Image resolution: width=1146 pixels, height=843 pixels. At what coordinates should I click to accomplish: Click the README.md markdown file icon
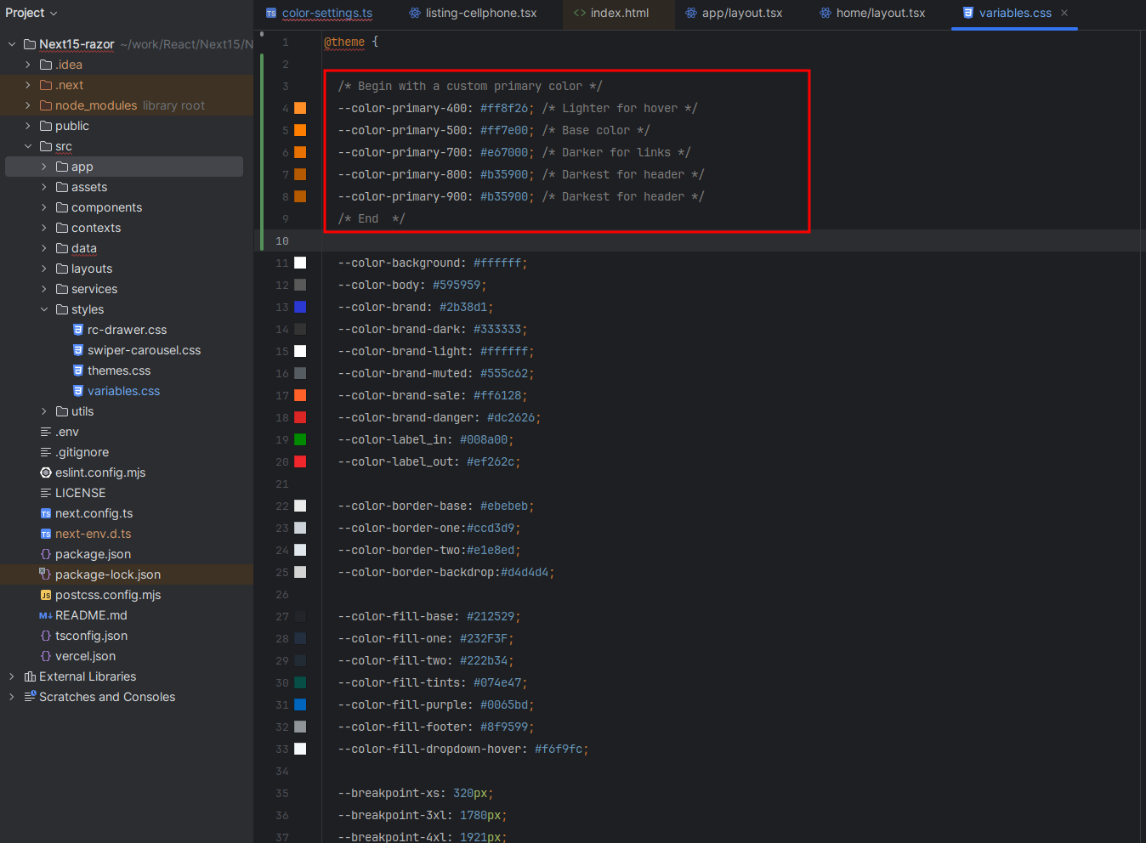pos(46,615)
